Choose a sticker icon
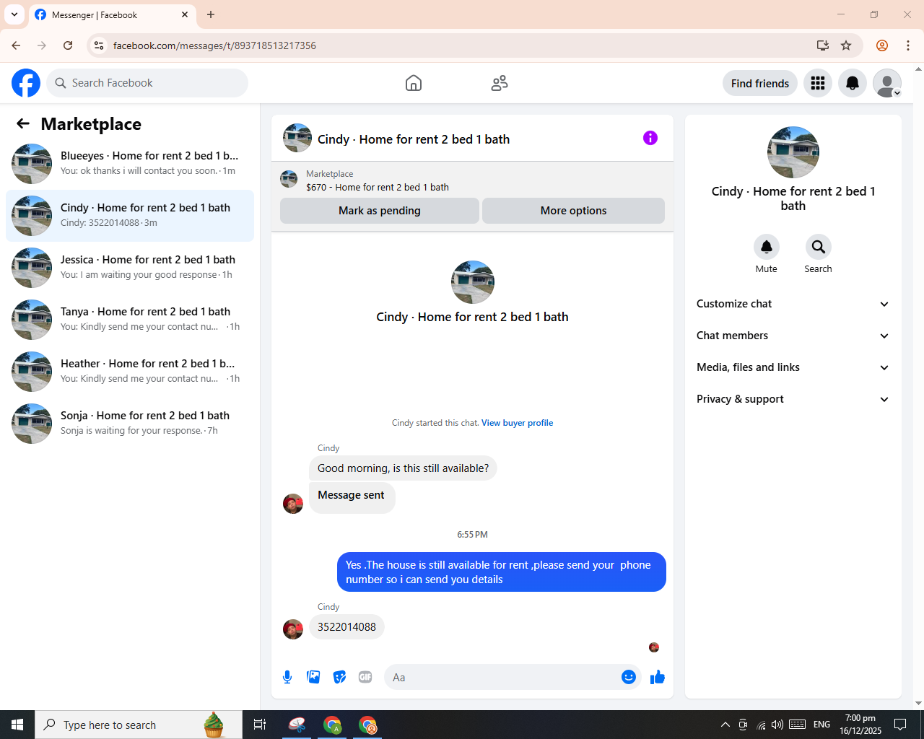Viewport: 924px width, 739px height. pos(339,677)
